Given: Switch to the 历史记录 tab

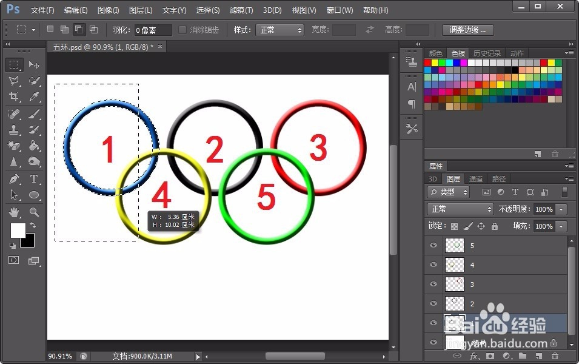Looking at the screenshot, I should click(x=487, y=53).
